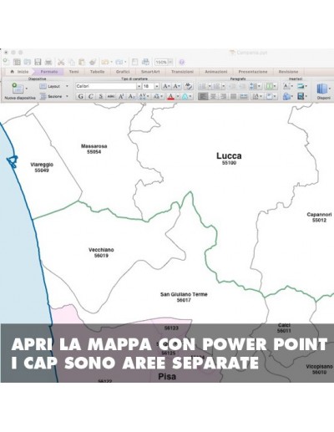Apply superscript A² formatting
The width and height of the screenshot is (334, 432).
point(121,96)
